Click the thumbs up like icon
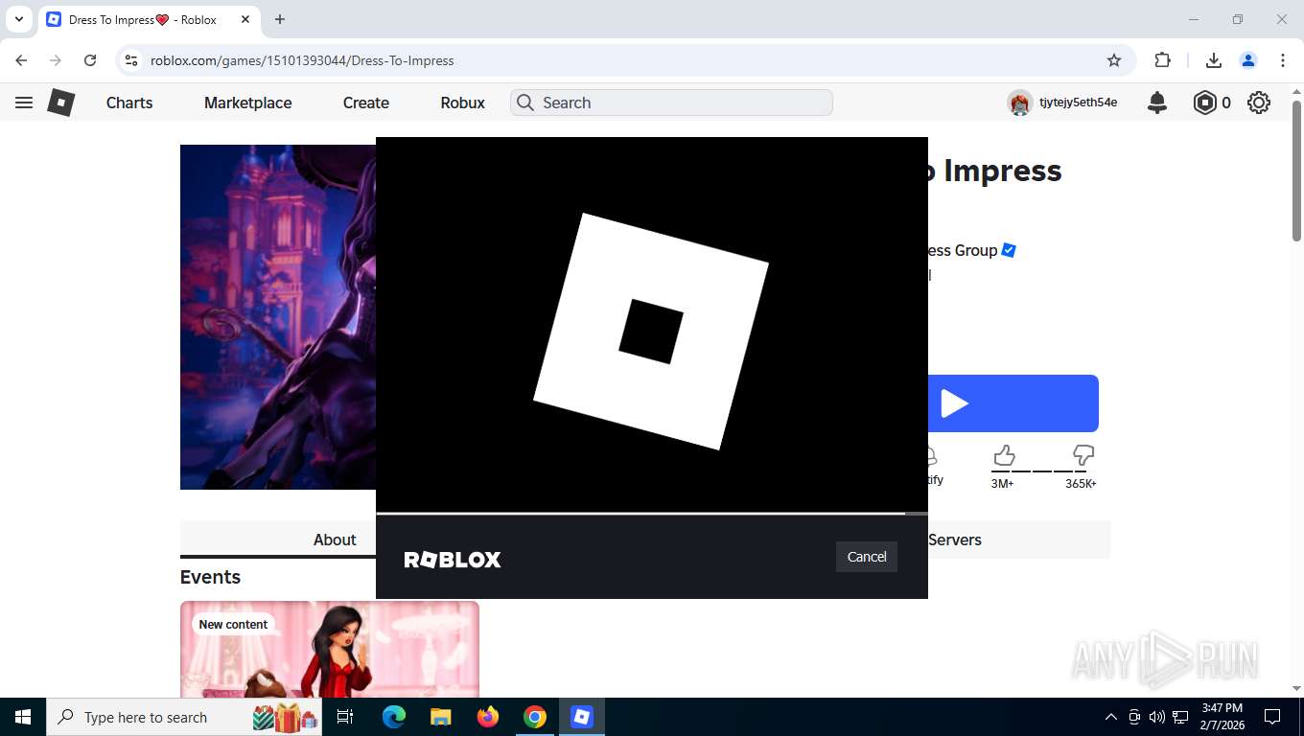Viewport: 1304px width, 736px height. pyautogui.click(x=1004, y=455)
